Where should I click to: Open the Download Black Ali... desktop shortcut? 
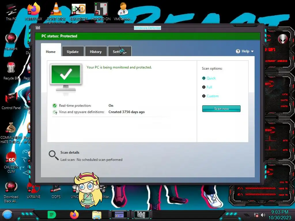click(x=11, y=192)
